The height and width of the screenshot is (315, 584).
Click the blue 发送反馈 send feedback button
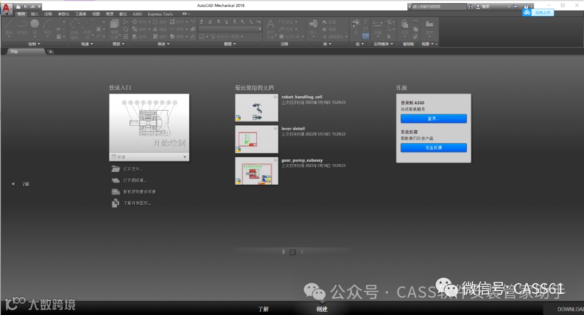coord(434,148)
